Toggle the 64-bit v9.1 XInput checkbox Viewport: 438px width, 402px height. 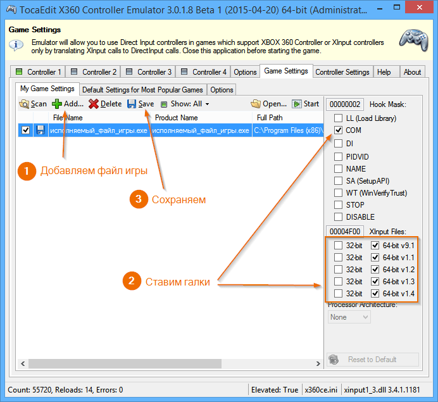pyautogui.click(x=375, y=245)
